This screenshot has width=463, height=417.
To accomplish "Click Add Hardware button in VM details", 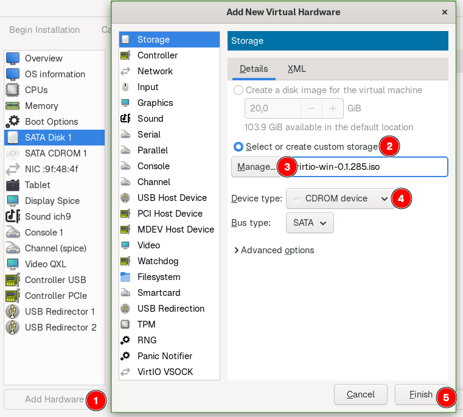I will (x=54, y=399).
